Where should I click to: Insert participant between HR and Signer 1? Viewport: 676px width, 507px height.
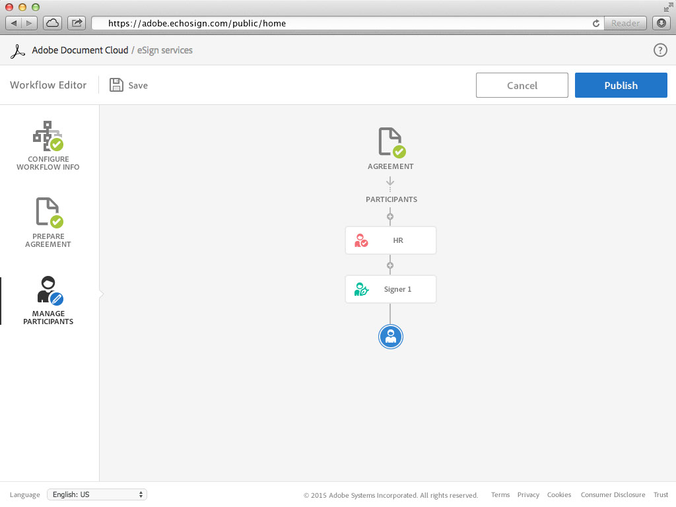[390, 265]
